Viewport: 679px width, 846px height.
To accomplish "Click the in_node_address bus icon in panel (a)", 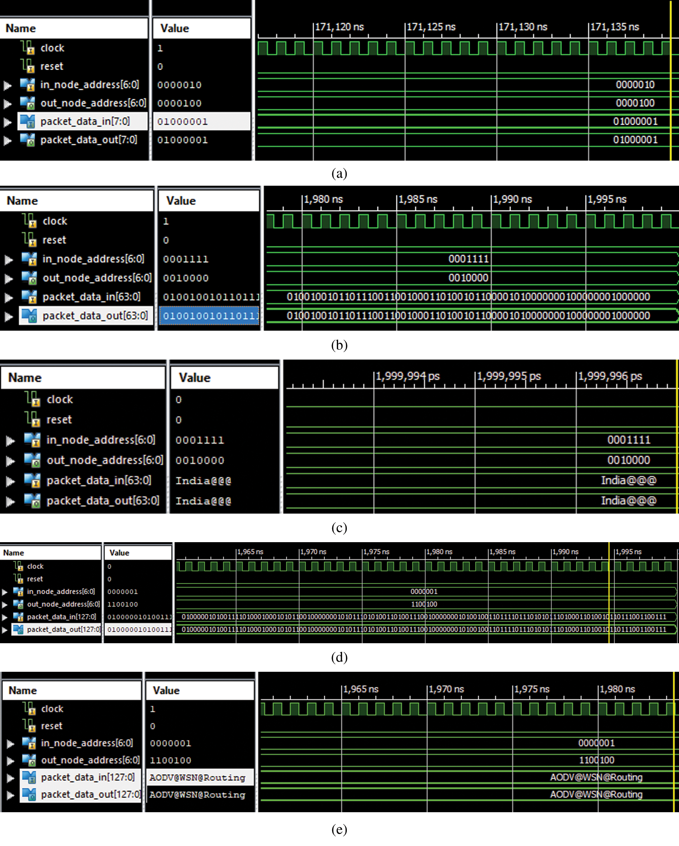I will point(28,84).
